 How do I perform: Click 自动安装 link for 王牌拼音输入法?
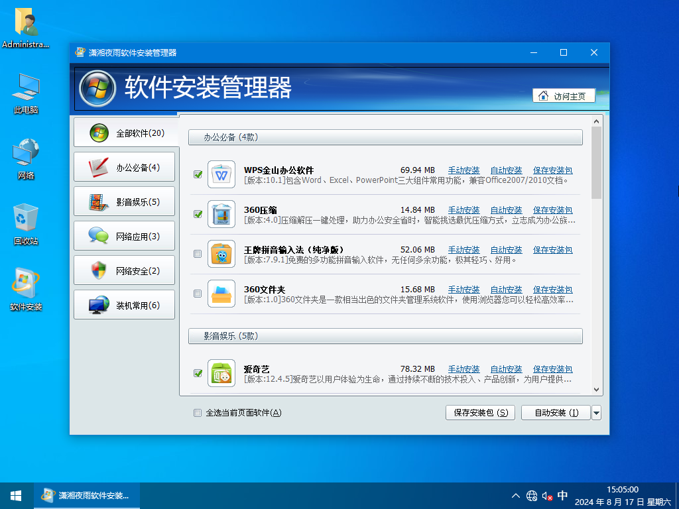pos(506,250)
